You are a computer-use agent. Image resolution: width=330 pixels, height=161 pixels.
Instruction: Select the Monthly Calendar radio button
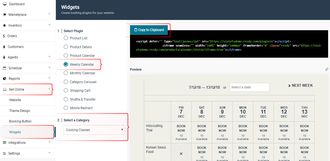66,73
